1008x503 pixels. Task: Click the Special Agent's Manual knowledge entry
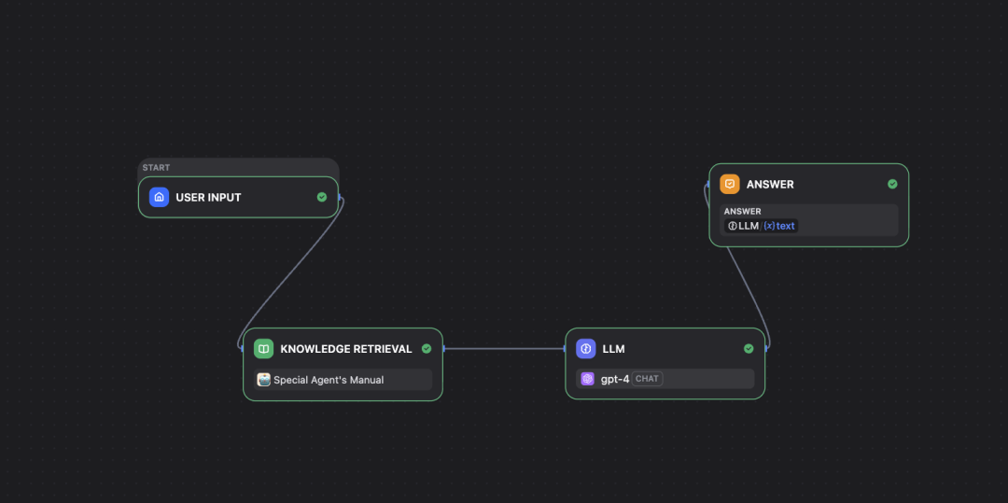[343, 380]
